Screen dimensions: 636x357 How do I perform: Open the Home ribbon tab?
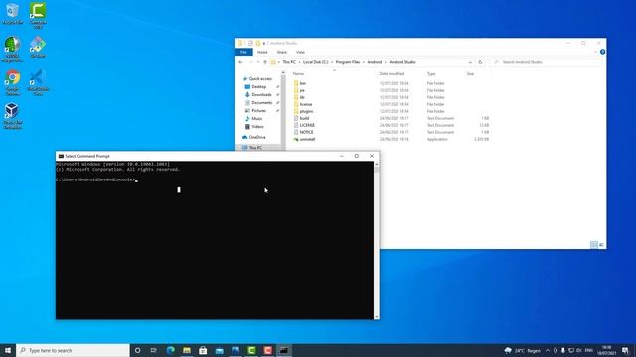[262, 52]
